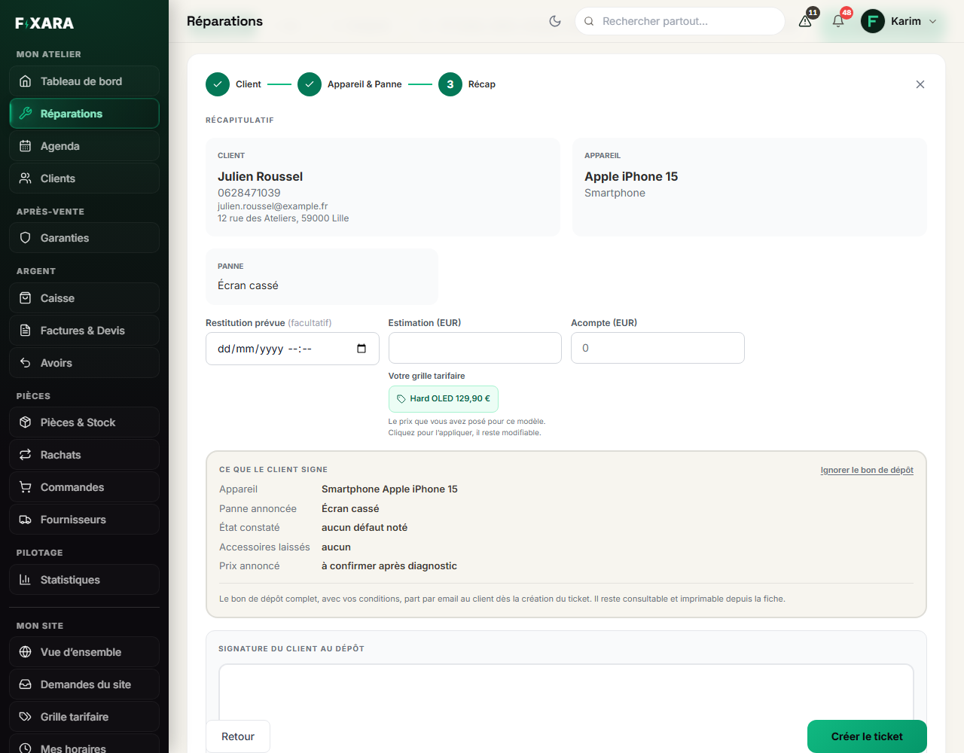The height and width of the screenshot is (753, 964).
Task: Focus the Estimation (EUR) input
Action: click(x=475, y=348)
